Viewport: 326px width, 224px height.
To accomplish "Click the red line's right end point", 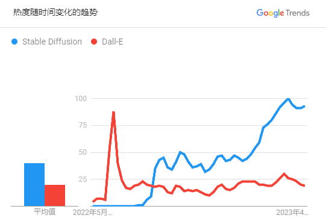I will (x=304, y=185).
